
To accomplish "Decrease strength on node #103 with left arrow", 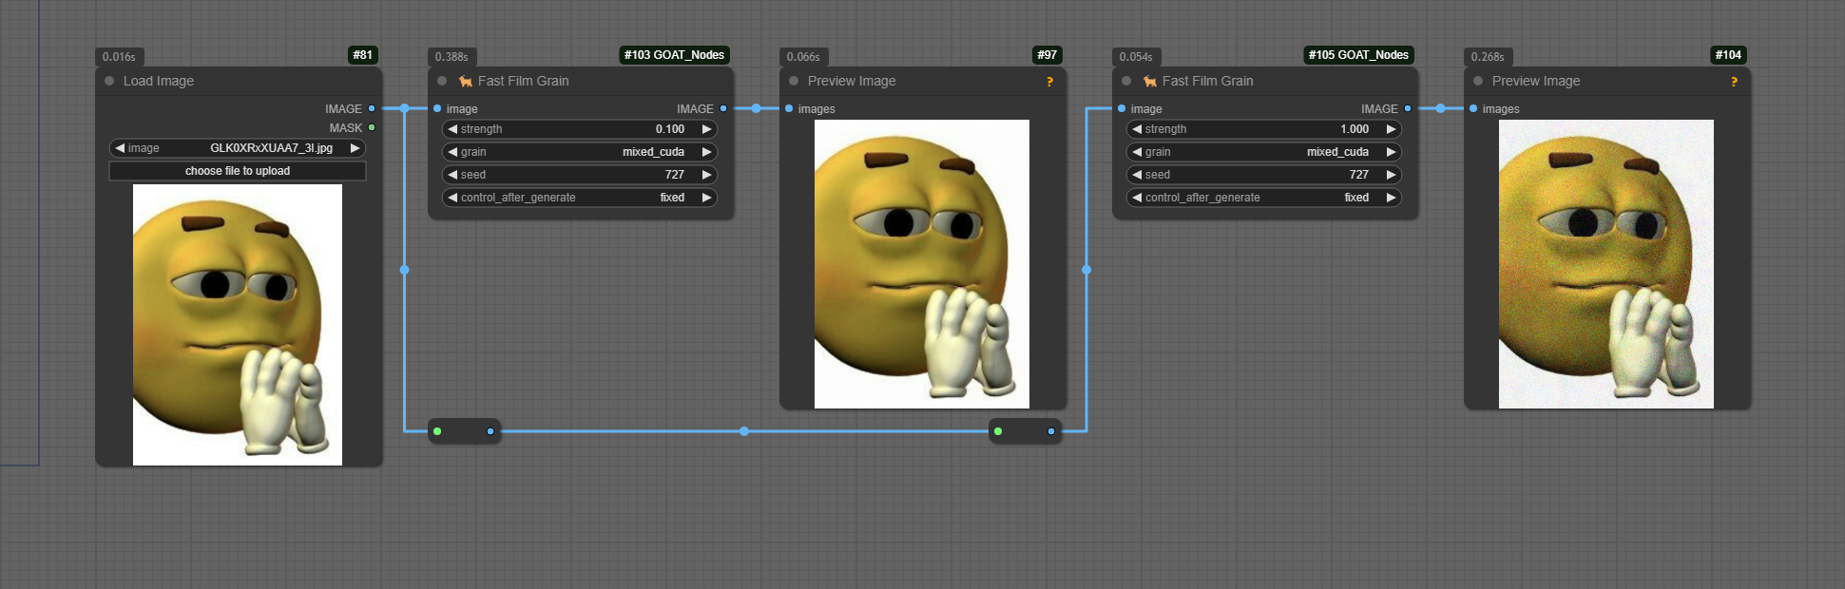I will 452,129.
